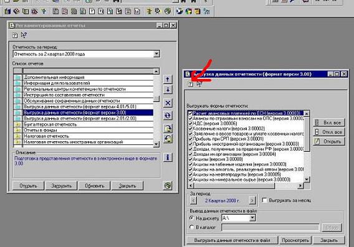
Task: Go to previous period with left arrow
Action: (193, 200)
